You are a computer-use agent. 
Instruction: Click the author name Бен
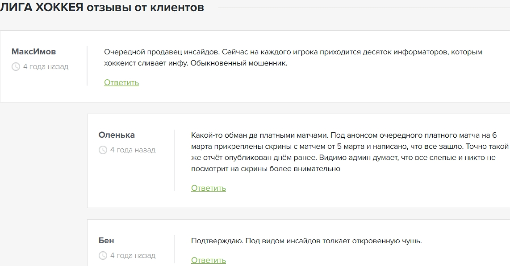pyautogui.click(x=106, y=241)
